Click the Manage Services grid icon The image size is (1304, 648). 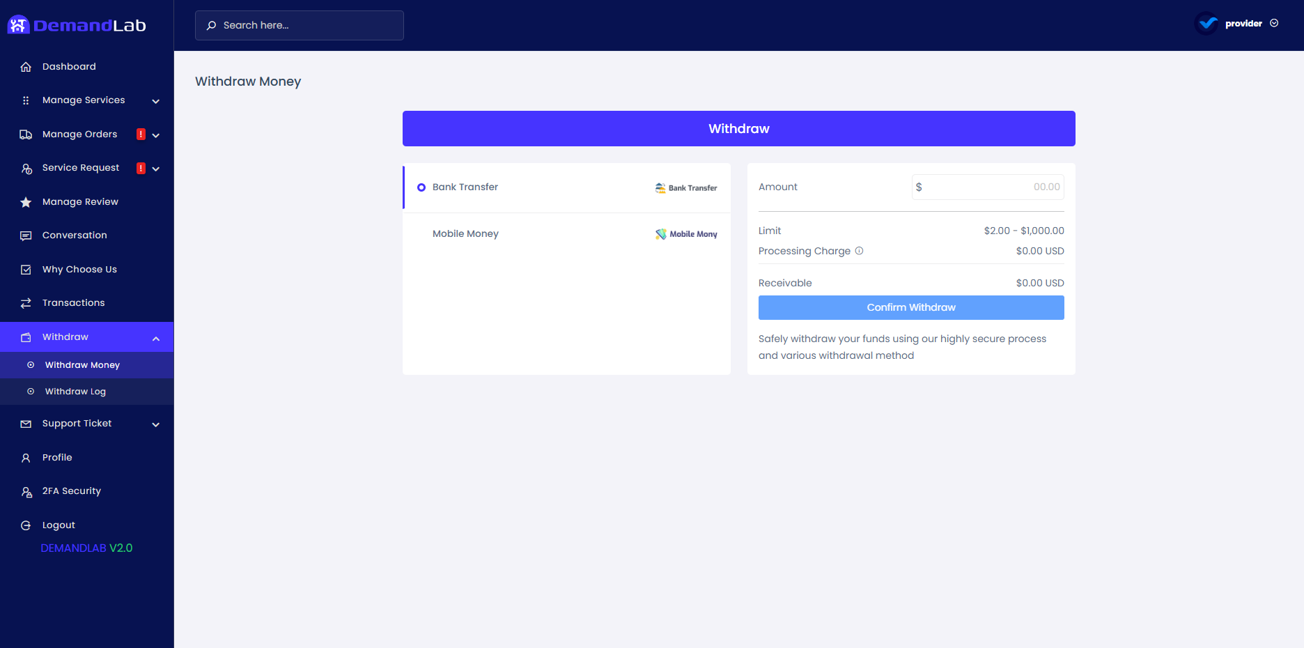[26, 100]
